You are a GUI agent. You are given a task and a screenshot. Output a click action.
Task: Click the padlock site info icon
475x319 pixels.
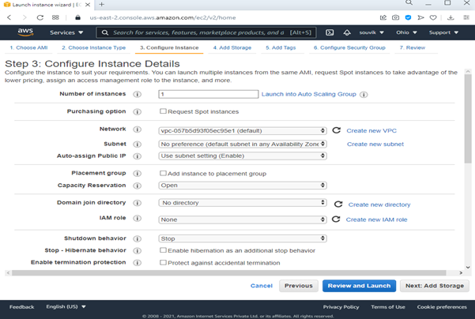pyautogui.click(x=78, y=17)
